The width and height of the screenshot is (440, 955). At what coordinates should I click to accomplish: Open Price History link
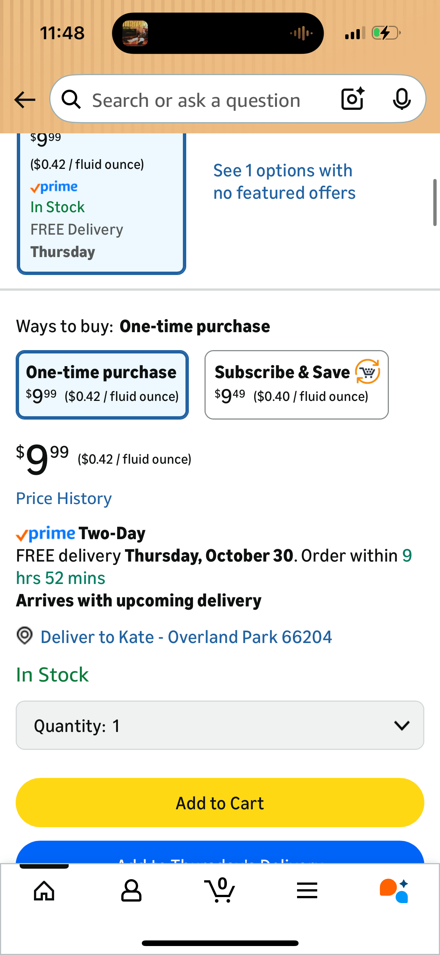(x=64, y=498)
